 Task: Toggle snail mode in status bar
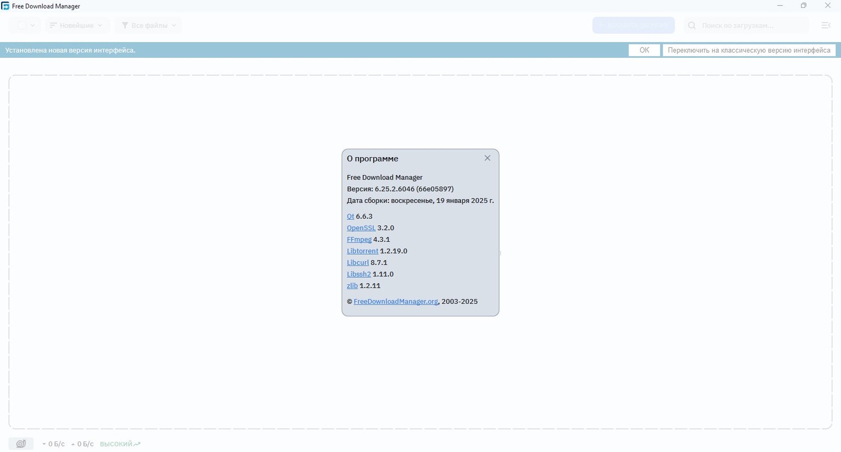coord(21,444)
